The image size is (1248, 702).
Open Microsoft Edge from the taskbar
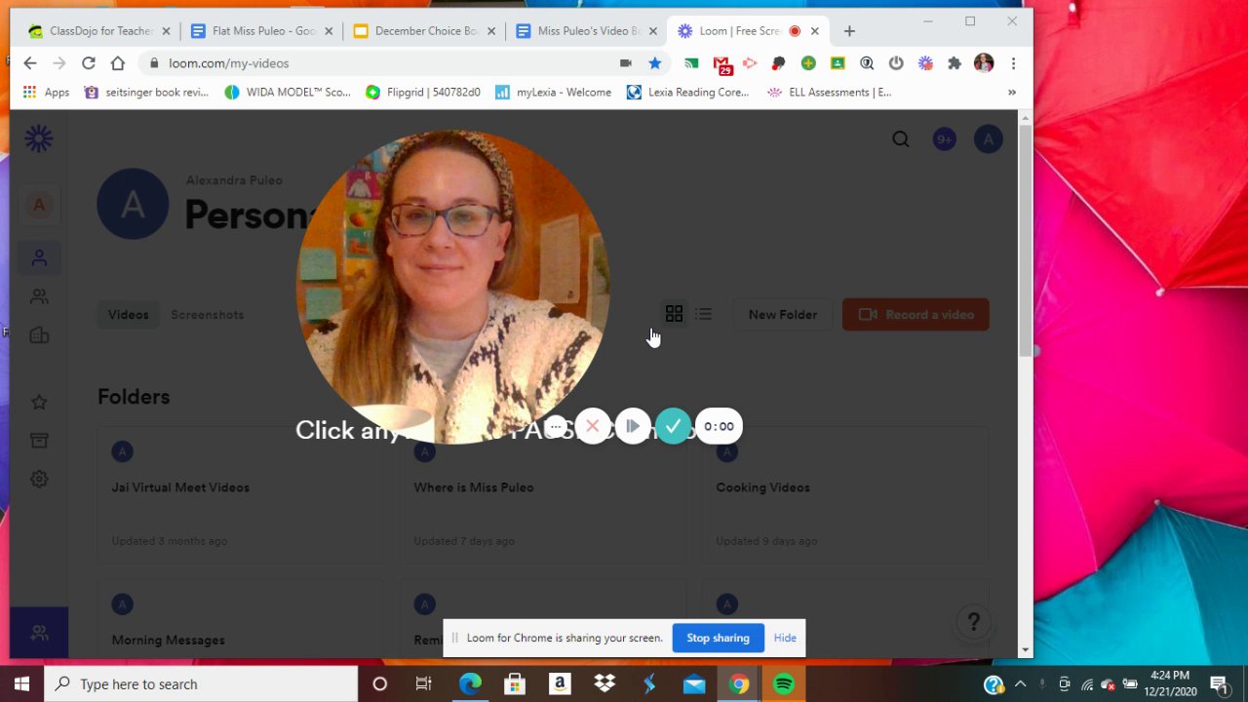(x=470, y=684)
